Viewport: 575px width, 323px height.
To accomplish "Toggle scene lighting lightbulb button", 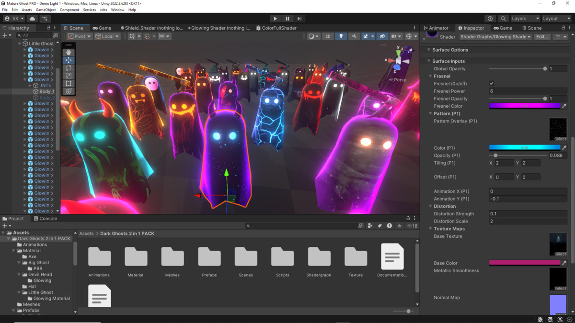I will click(341, 36).
